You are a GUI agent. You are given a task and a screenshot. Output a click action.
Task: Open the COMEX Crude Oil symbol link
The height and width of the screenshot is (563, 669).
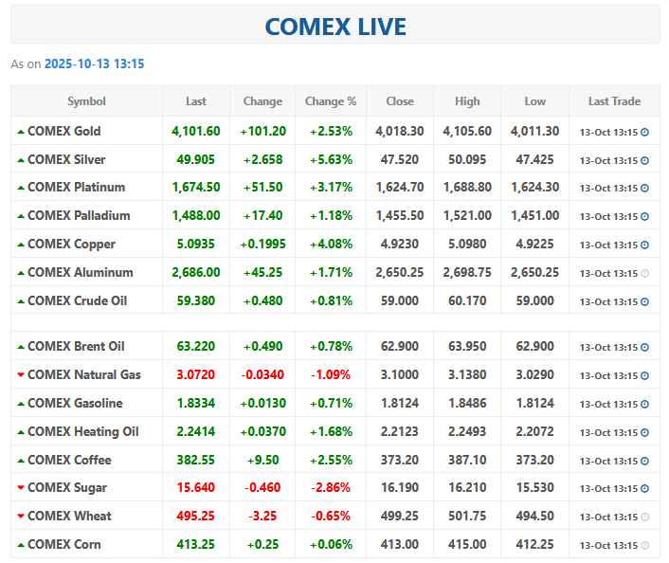[x=77, y=300]
